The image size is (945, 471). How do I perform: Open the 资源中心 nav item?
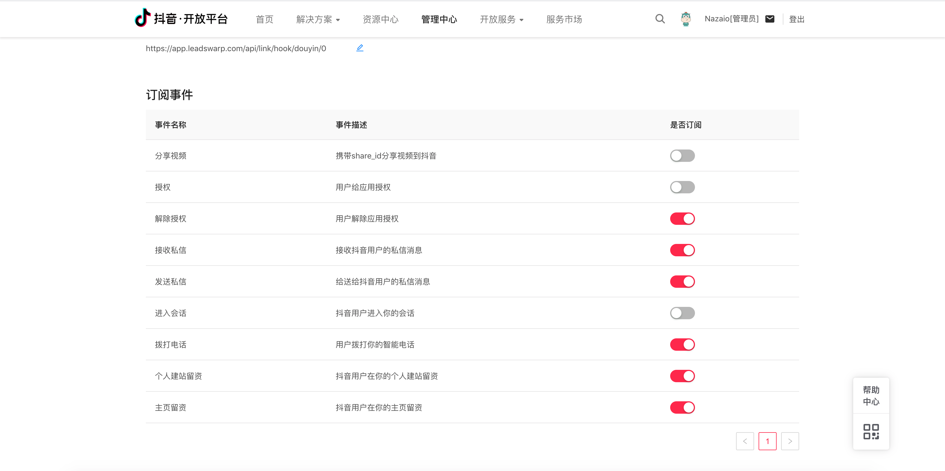click(x=380, y=19)
